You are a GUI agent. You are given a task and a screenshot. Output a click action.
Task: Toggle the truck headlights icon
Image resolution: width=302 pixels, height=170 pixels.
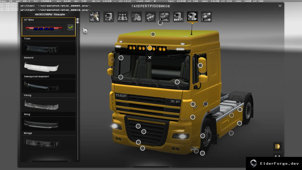point(278,146)
